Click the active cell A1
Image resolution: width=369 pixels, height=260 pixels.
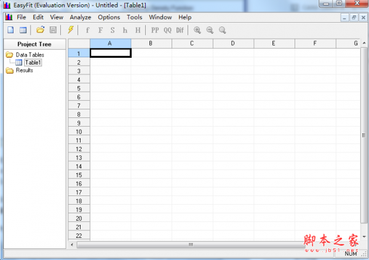110,53
